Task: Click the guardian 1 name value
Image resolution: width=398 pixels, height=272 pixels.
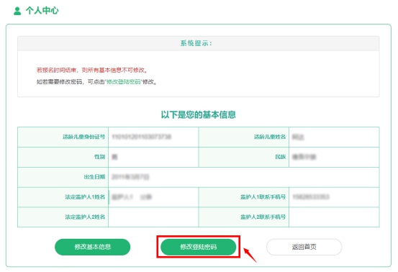Action: tap(132, 197)
